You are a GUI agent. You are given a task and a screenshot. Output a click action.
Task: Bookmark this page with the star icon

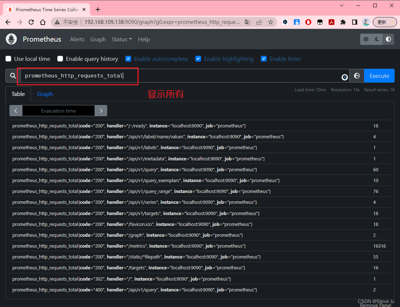click(271, 22)
